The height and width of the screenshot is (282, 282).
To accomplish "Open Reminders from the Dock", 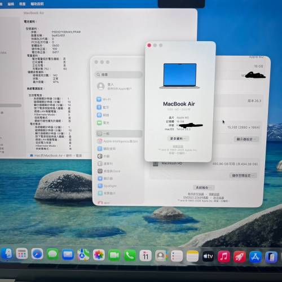I will (177, 256).
